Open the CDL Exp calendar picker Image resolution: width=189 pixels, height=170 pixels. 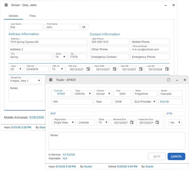[88, 69]
